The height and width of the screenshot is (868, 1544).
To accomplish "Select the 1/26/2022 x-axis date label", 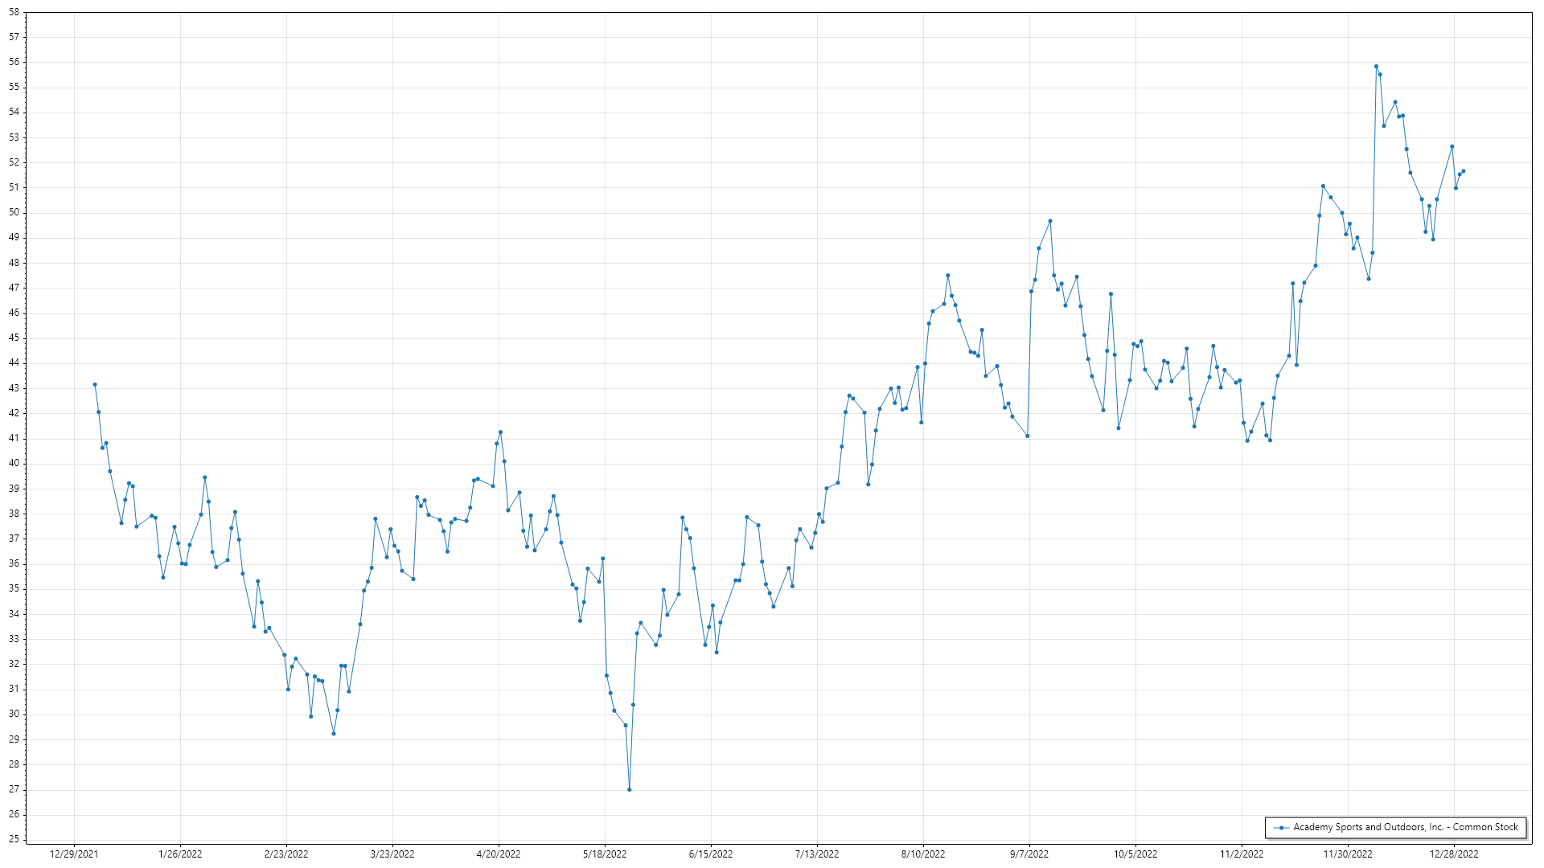I will point(180,854).
